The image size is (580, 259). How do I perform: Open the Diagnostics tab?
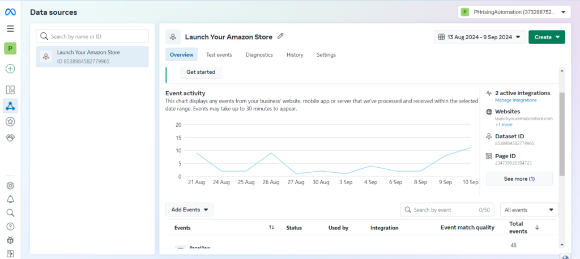(259, 55)
